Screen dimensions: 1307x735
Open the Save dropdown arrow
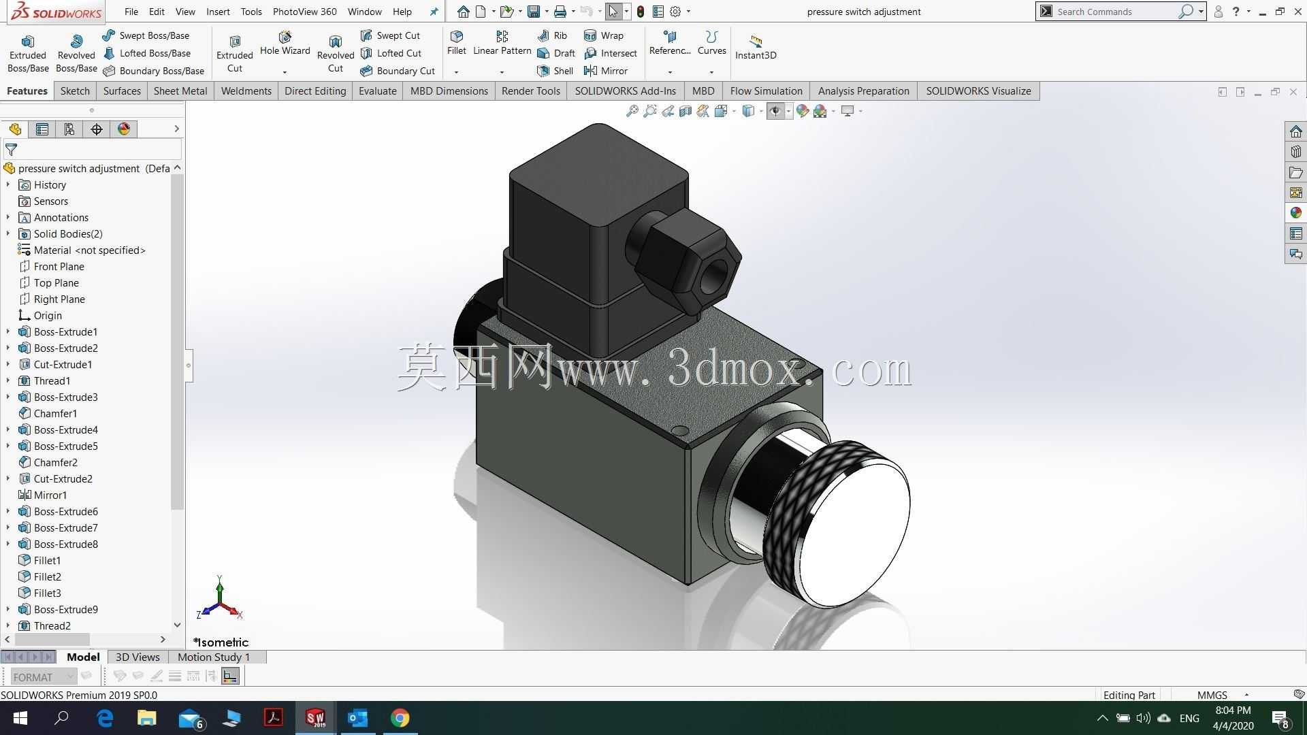coord(547,12)
